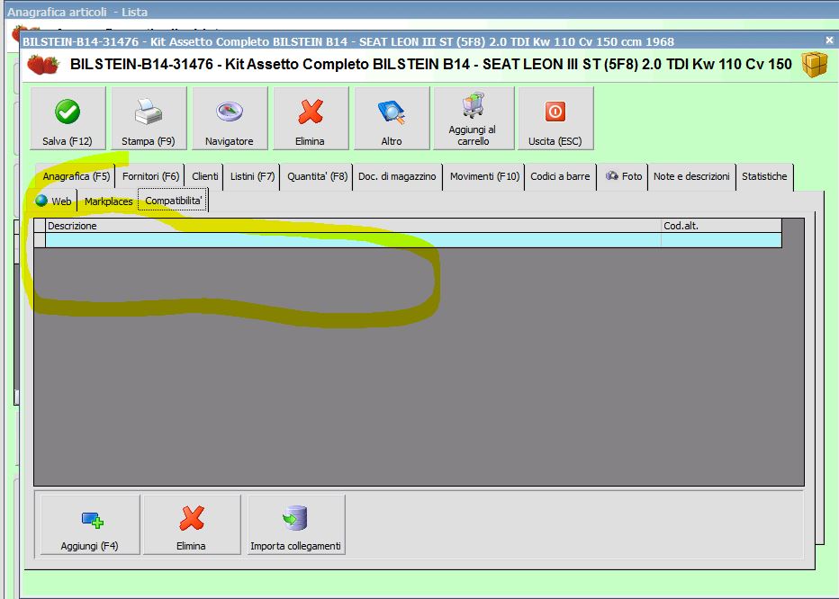Image resolution: width=839 pixels, height=599 pixels.
Task: Click the Cod.alt. column header
Action: 721,226
